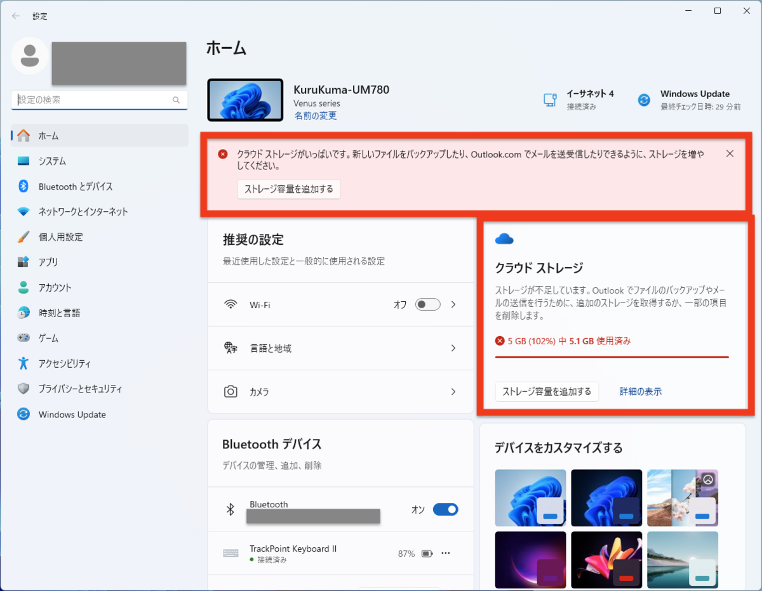The height and width of the screenshot is (591, 762).
Task: Click the 名前の変更 rename link
Action: coord(316,116)
